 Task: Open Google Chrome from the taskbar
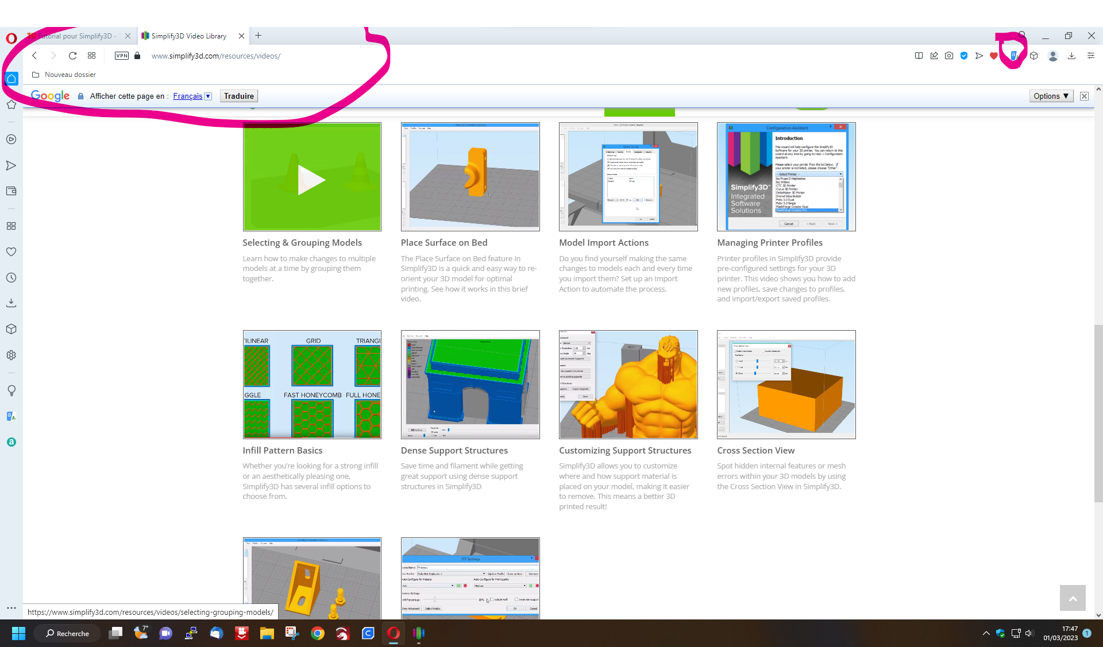318,633
